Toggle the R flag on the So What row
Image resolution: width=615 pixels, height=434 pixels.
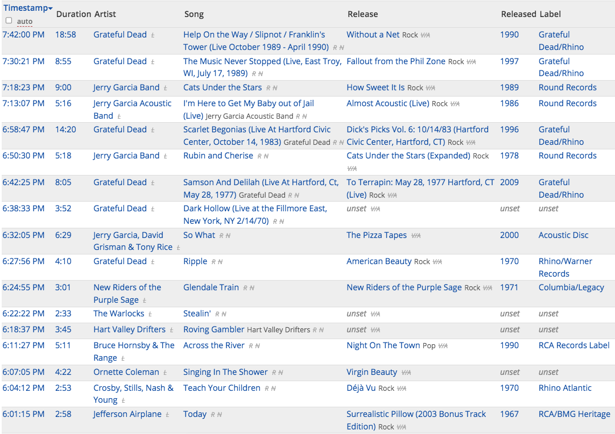pyautogui.click(x=222, y=236)
